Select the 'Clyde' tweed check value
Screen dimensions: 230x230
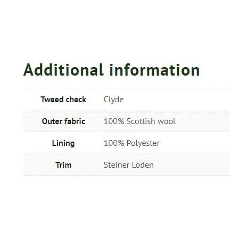click(x=113, y=100)
